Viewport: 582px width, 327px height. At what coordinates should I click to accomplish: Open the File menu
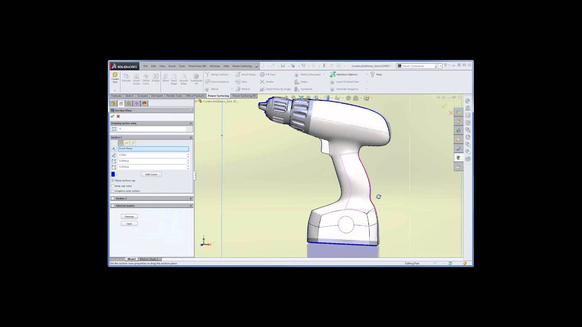click(x=145, y=66)
